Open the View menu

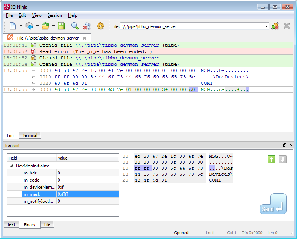pyautogui.click(x=37, y=15)
